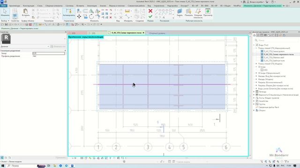Viewport: 300px width, 168px height.
Task: Switch to the Управление ribbon tab
Action: click(159, 6)
